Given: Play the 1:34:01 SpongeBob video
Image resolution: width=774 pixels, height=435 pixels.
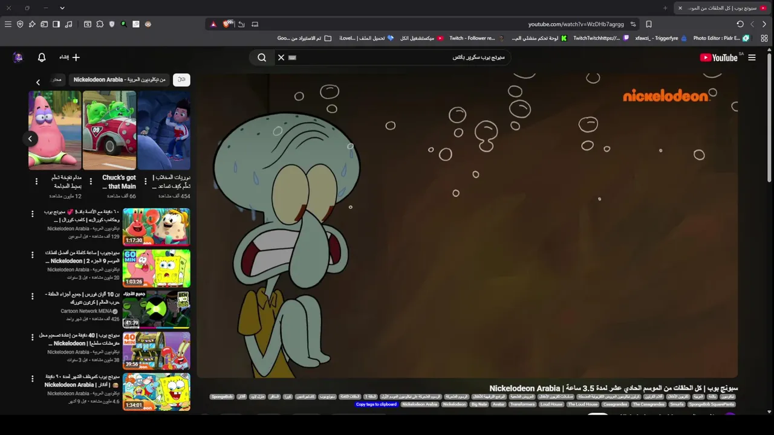Looking at the screenshot, I should point(157,391).
